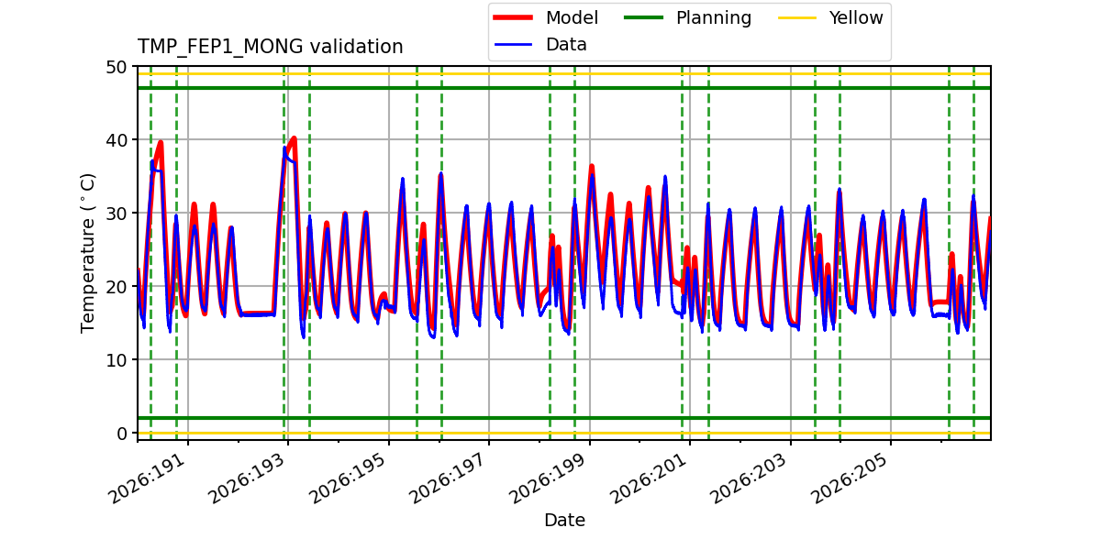Click the "Planning" legend label
1101x550 pixels.
click(x=714, y=17)
